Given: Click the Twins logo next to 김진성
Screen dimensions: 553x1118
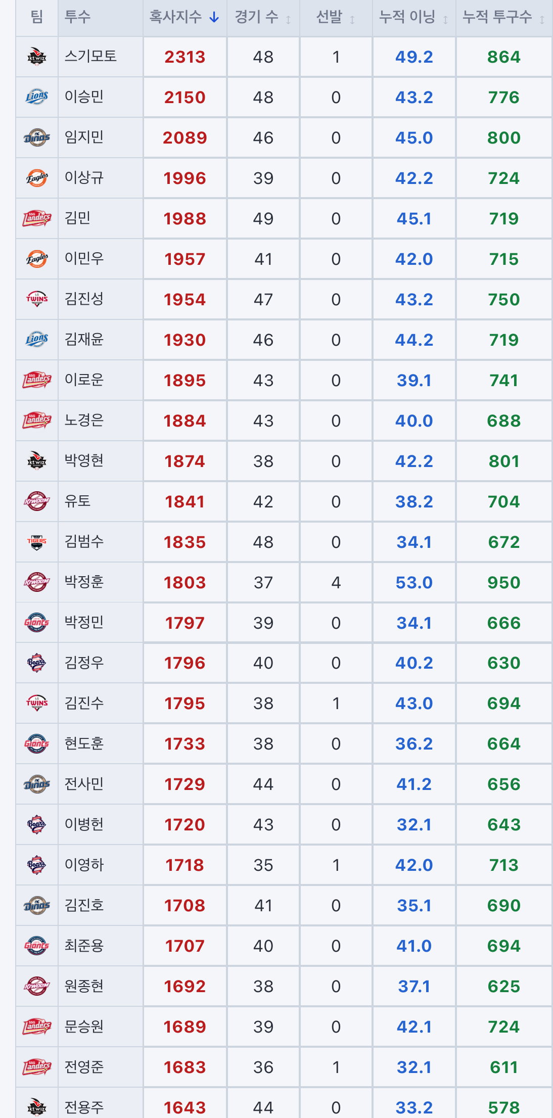Looking at the screenshot, I should pos(37,299).
